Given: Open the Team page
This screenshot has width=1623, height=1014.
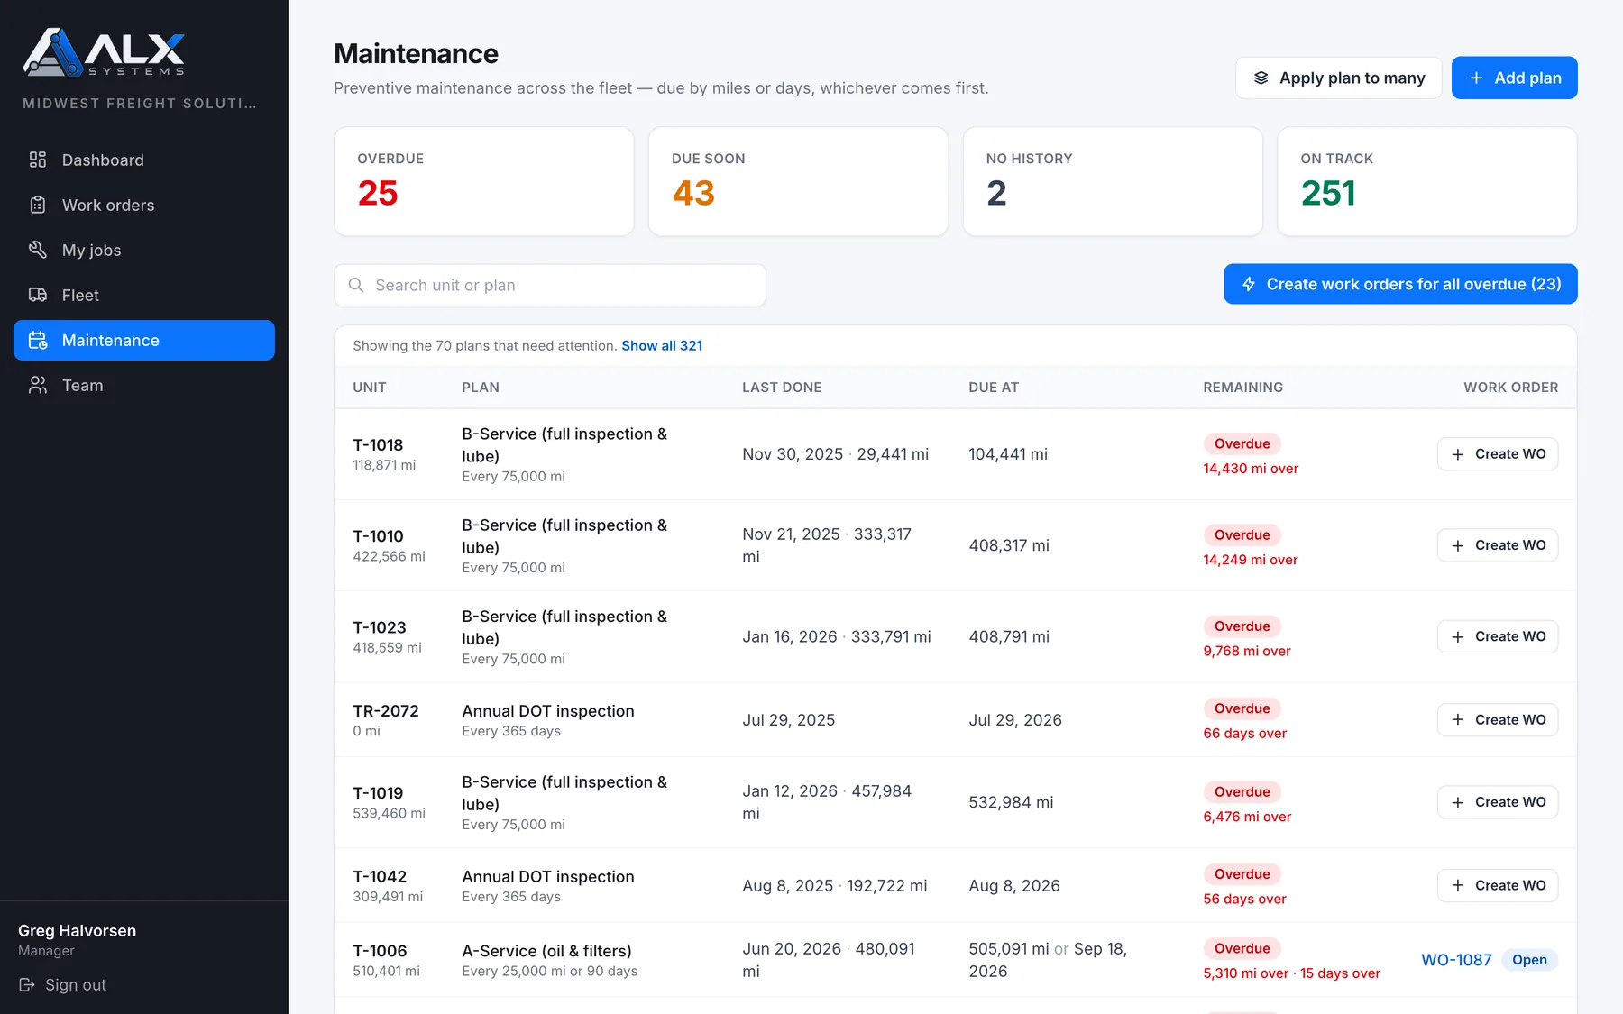Looking at the screenshot, I should [144, 385].
